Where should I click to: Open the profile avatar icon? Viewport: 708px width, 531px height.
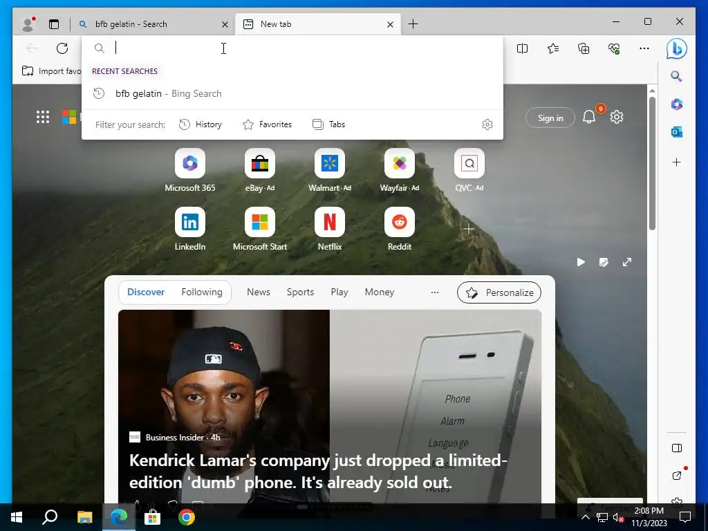pyautogui.click(x=28, y=24)
